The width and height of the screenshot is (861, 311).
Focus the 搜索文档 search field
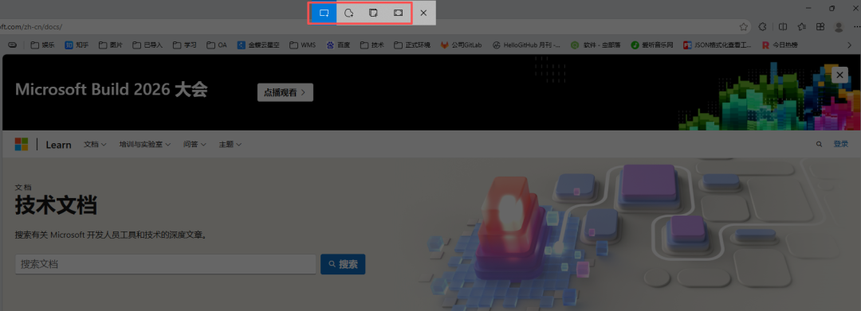(x=165, y=264)
